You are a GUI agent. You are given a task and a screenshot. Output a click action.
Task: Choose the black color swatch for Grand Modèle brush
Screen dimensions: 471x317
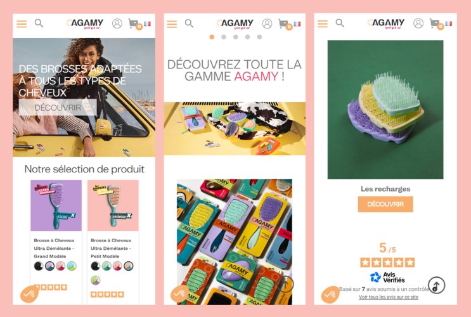[x=39, y=266]
